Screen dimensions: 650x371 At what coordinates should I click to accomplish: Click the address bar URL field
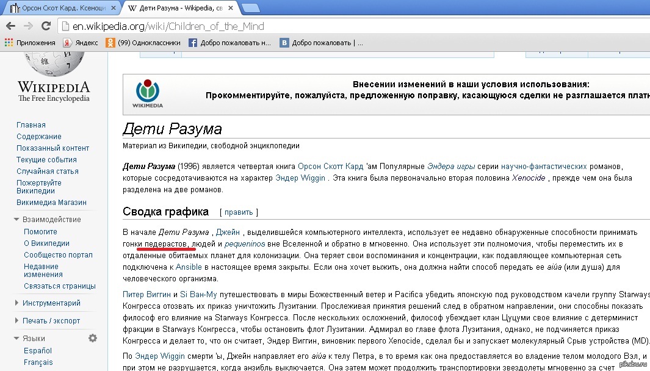[355, 26]
